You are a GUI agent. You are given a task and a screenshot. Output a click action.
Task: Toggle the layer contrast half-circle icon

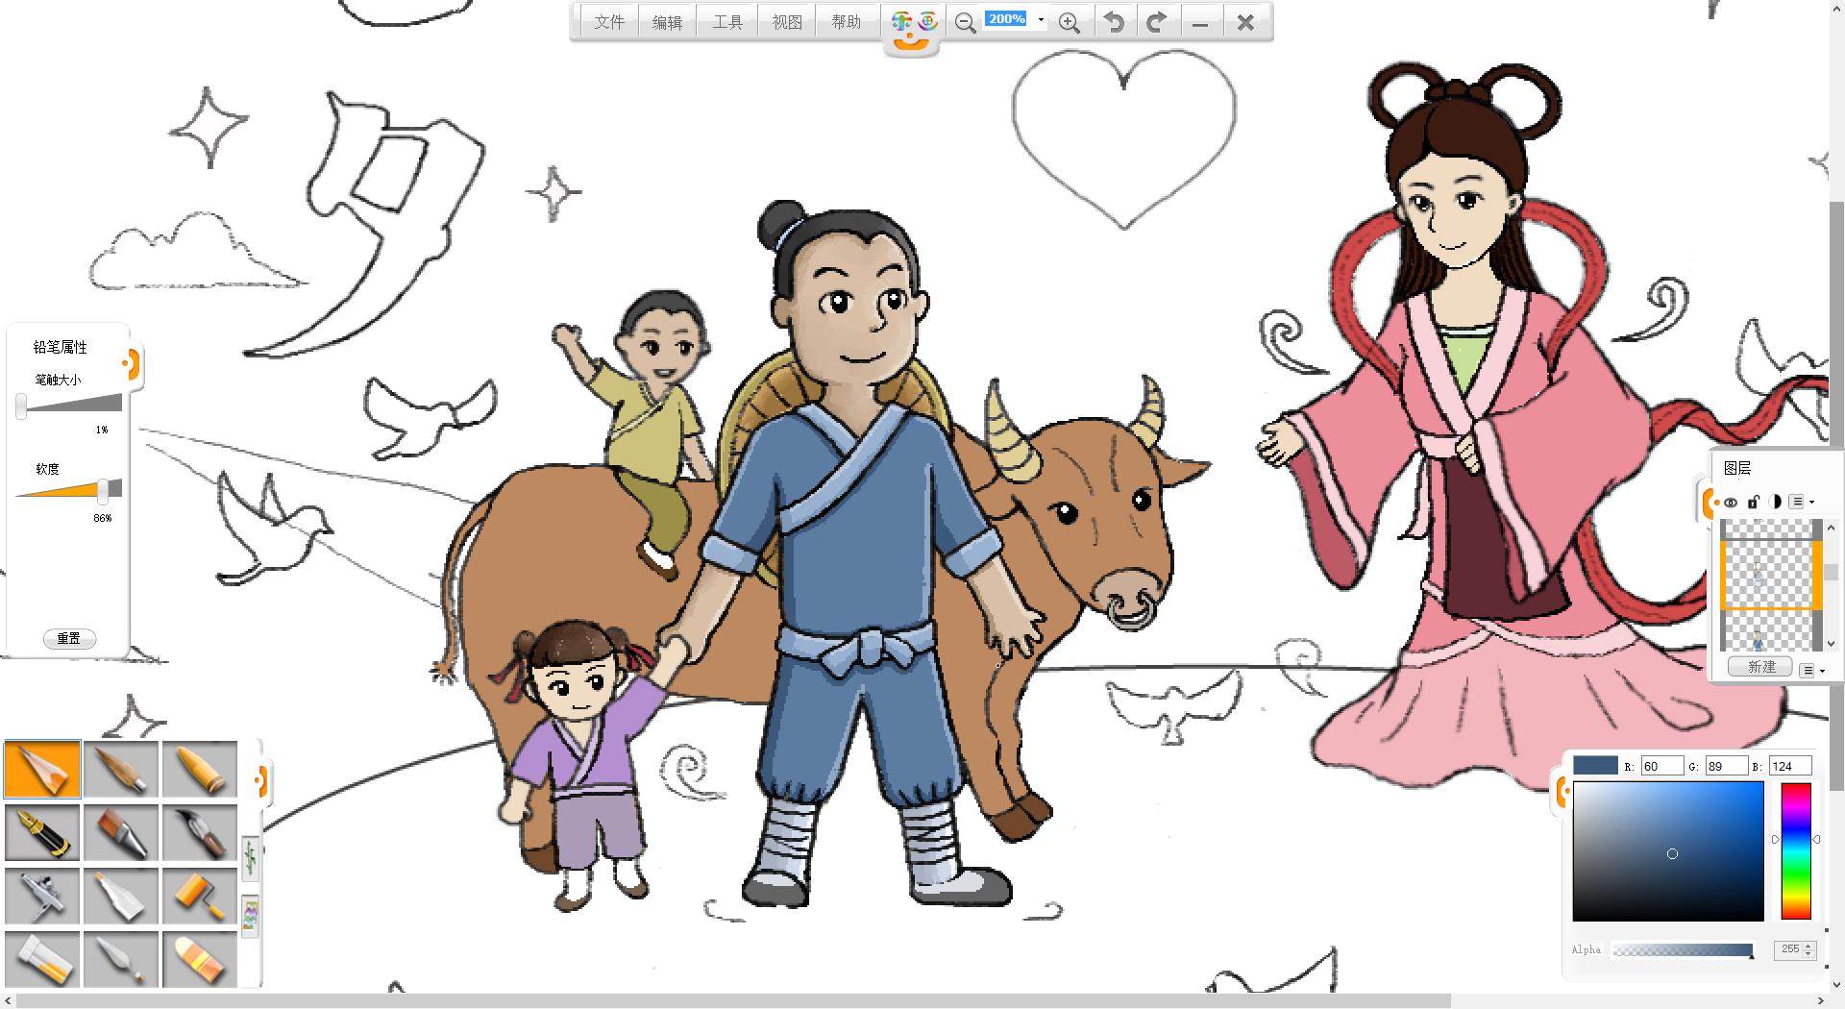click(1775, 502)
